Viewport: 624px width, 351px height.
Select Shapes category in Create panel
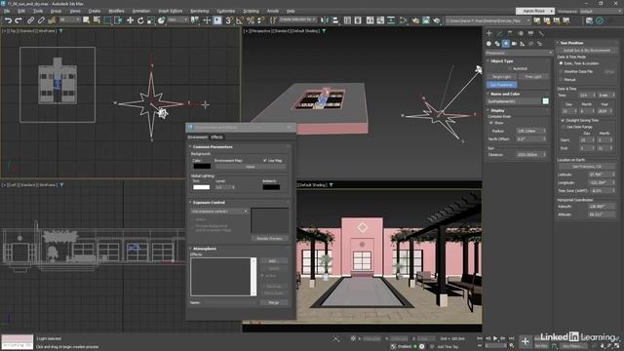click(497, 44)
